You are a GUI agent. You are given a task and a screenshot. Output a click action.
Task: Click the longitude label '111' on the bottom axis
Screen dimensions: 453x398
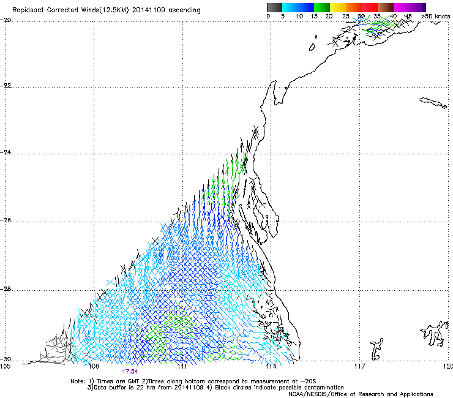point(182,367)
